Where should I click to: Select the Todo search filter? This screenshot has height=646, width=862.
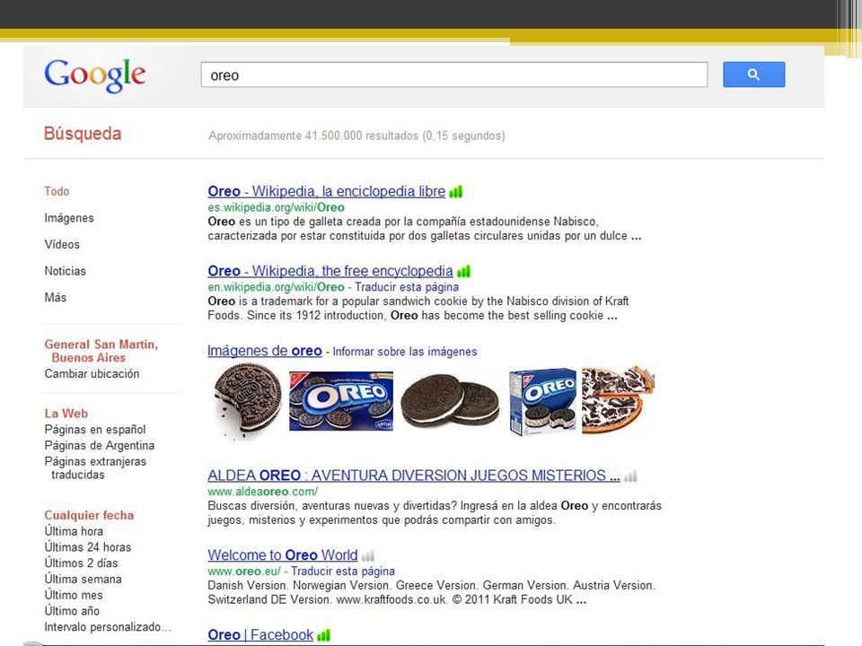click(x=57, y=191)
